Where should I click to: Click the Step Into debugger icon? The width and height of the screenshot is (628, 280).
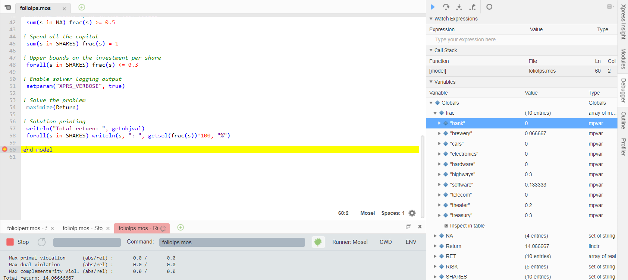(x=459, y=7)
